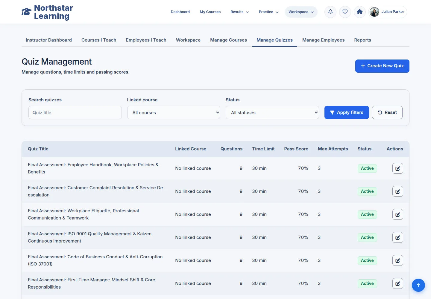Image resolution: width=431 pixels, height=299 pixels.
Task: Switch to the Employees I Teach tab
Action: click(x=146, y=40)
